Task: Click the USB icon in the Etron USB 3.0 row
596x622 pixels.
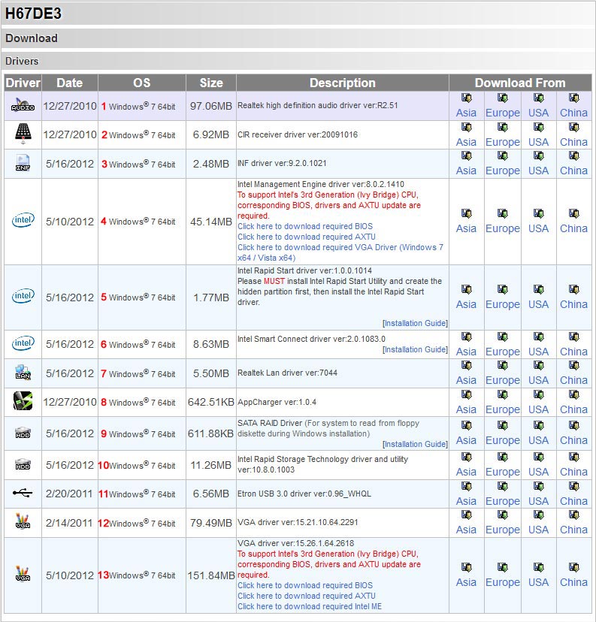Action: point(23,493)
